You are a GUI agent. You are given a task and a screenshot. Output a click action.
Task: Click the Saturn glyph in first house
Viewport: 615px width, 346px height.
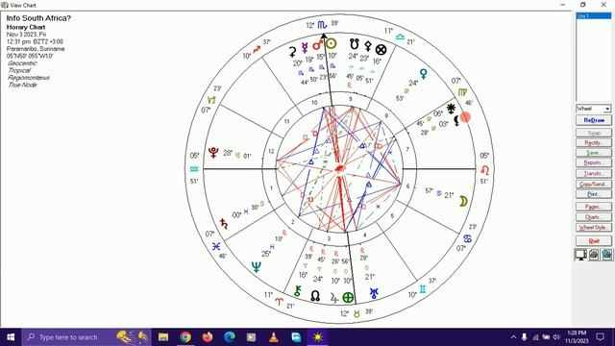(x=224, y=224)
